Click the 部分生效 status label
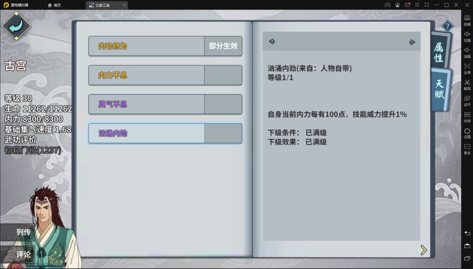This screenshot has height=269, width=473. pos(223,46)
